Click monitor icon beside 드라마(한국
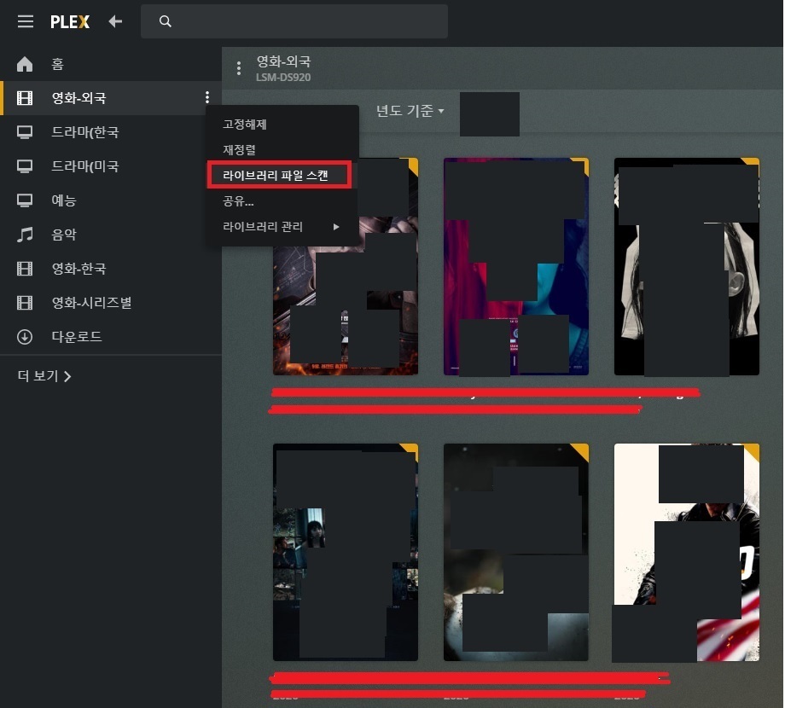Image resolution: width=785 pixels, height=708 pixels. click(25, 132)
